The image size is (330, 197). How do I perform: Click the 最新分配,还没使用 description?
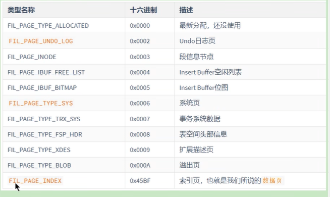(x=210, y=25)
